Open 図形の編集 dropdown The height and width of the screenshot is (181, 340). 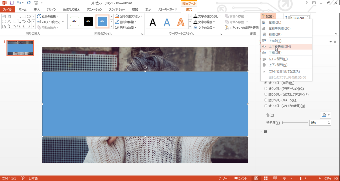click(47, 16)
